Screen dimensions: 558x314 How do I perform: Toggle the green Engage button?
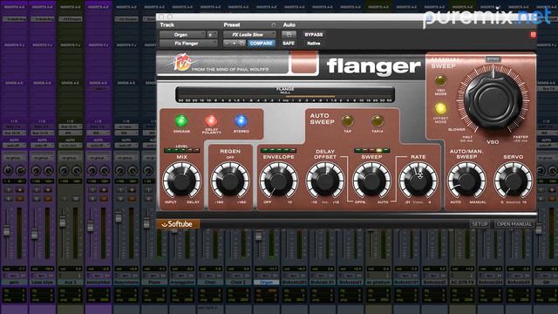[x=181, y=121]
